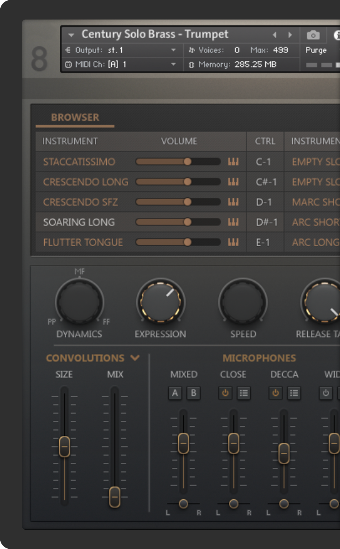Viewport: 340px width, 549px height.
Task: Open the Output st. 1 dropdown
Action: coord(173,50)
